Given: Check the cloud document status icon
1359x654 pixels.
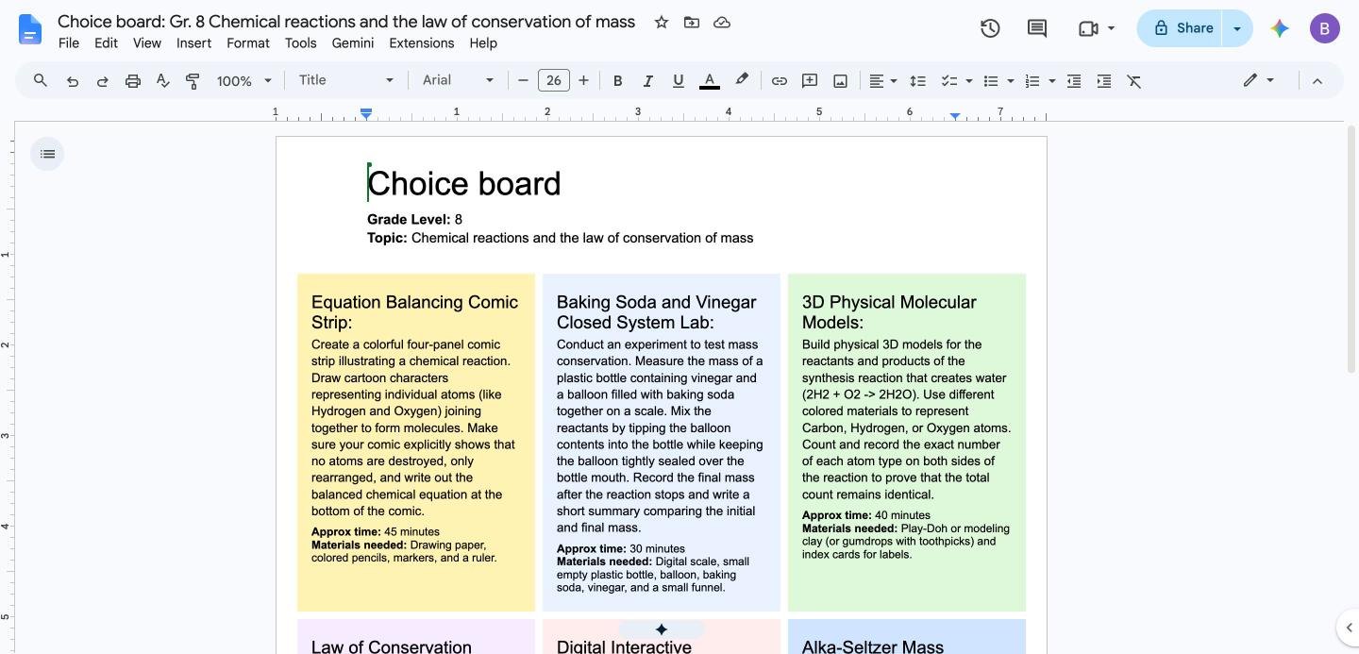Looking at the screenshot, I should [722, 22].
